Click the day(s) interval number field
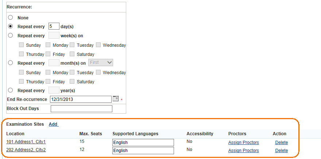 coord(54,26)
